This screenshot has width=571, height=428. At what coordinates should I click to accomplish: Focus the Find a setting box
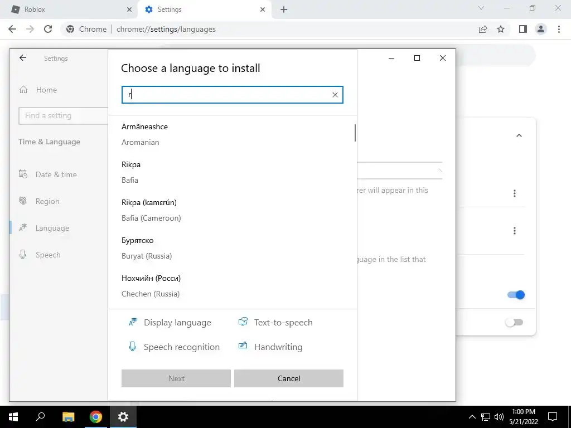(x=64, y=116)
